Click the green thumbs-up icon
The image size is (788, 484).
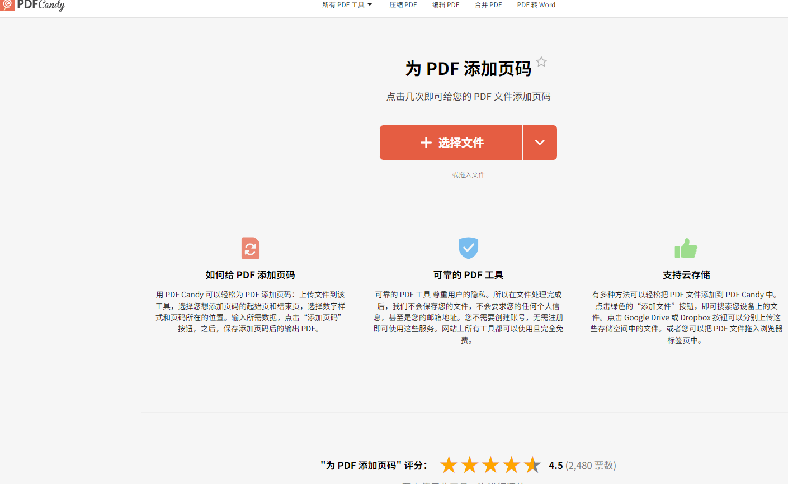click(686, 248)
